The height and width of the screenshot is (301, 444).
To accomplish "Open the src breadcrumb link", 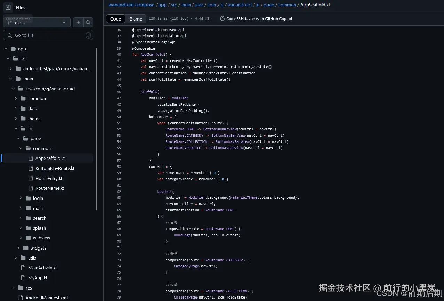I will click(x=174, y=5).
